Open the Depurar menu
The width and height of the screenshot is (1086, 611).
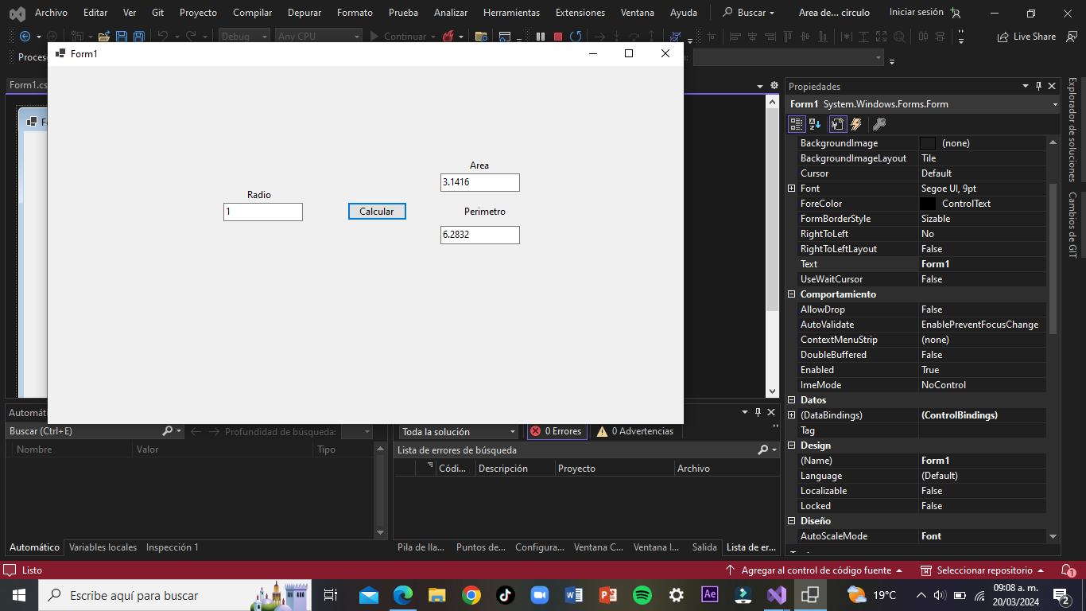pyautogui.click(x=305, y=13)
